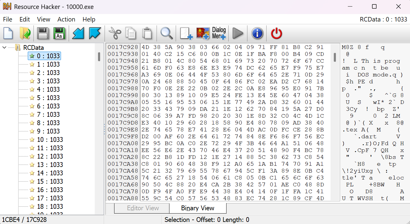This screenshot has width=410, height=224.
Task: Collapse the RCData tree node
Action: pyautogui.click(x=4, y=47)
